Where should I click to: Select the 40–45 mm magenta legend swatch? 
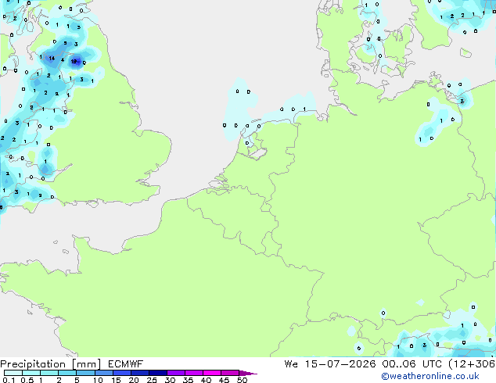212,373
